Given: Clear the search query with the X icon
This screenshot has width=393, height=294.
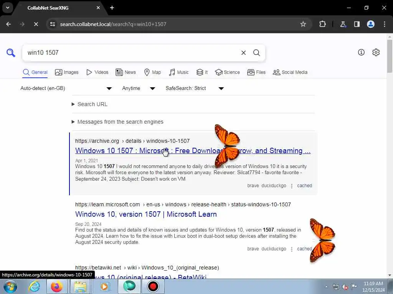Looking at the screenshot, I should 243,53.
